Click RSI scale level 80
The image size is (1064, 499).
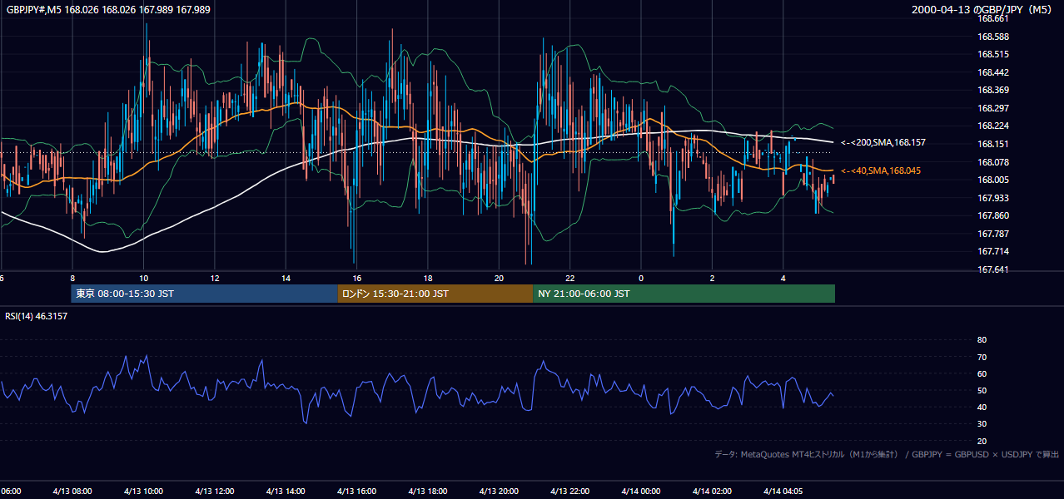tap(982, 340)
